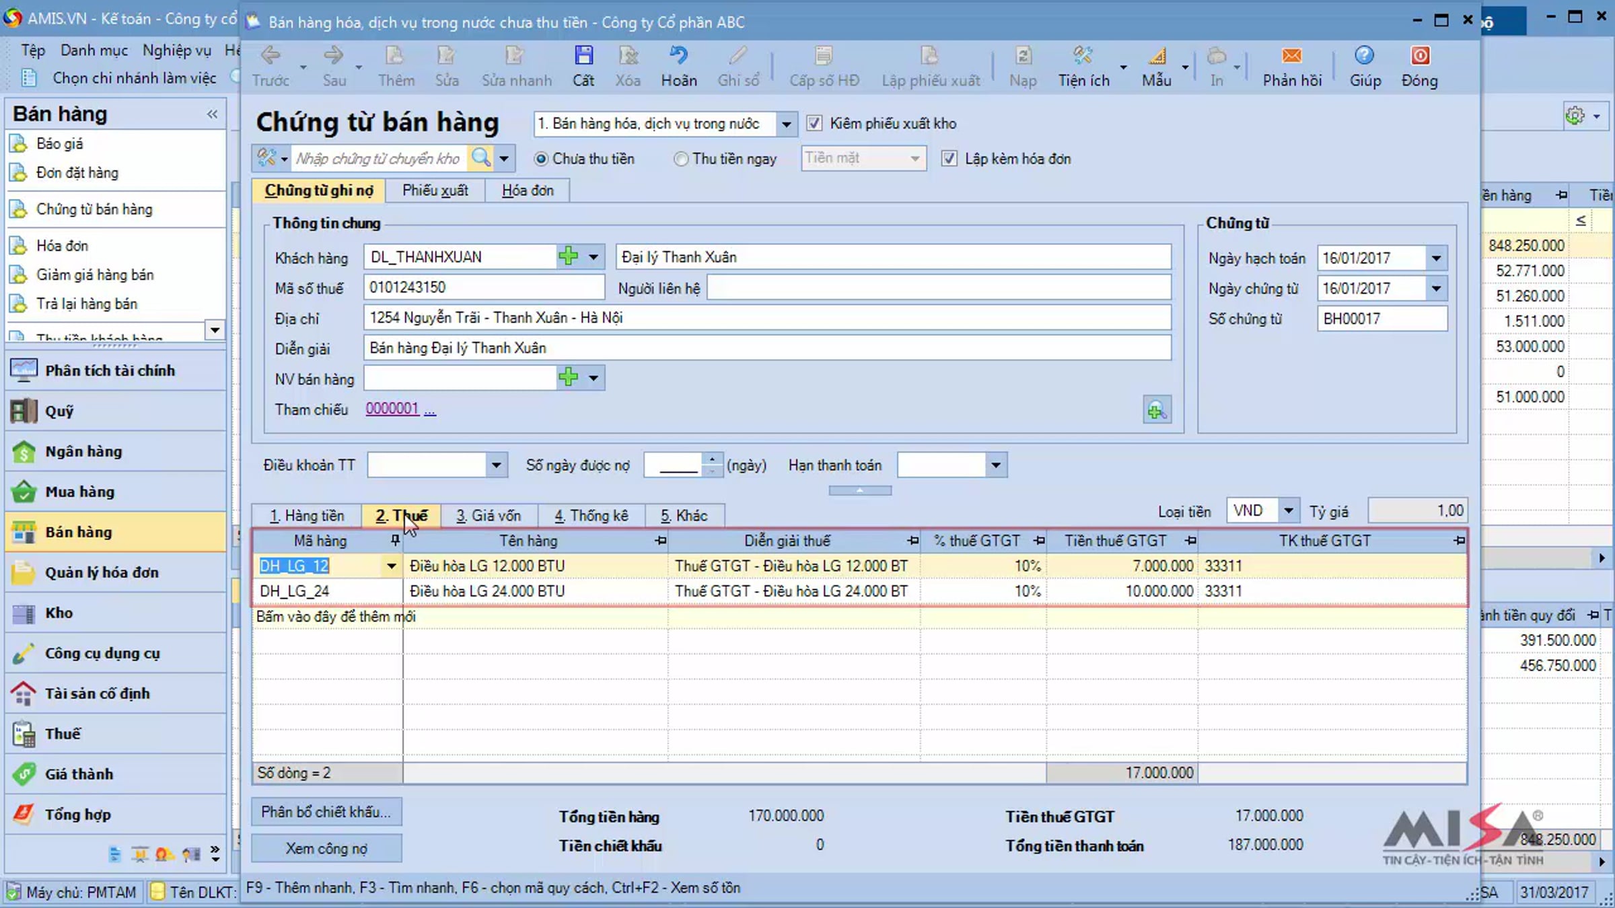Toggle Lập kèm hóa đơn checkbox
Image resolution: width=1615 pixels, height=908 pixels.
pyautogui.click(x=949, y=159)
